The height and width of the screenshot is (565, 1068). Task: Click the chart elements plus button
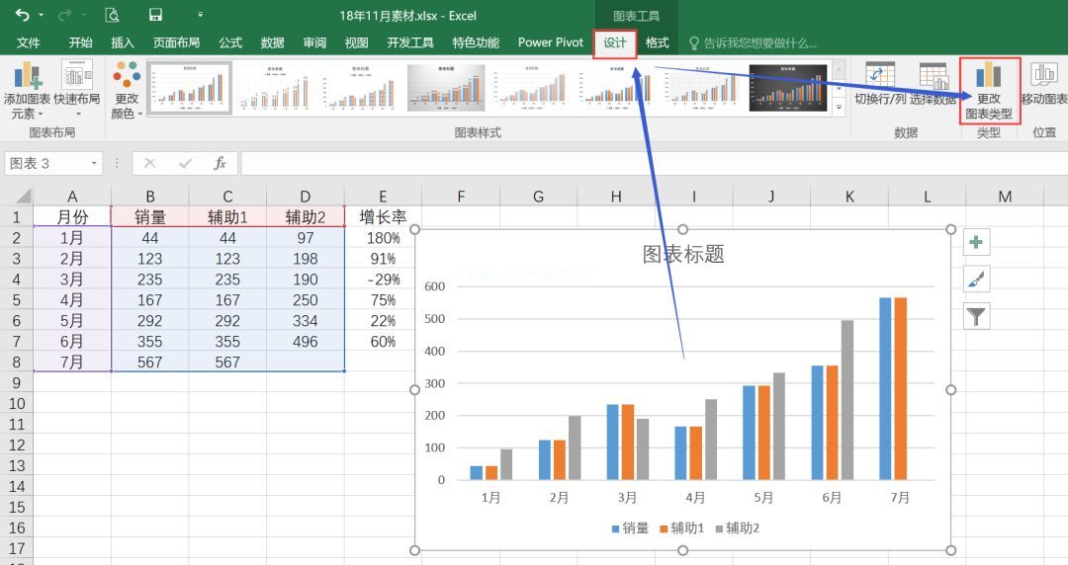pos(976,243)
